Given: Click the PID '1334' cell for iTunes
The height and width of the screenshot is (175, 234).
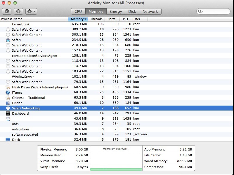Looking at the screenshot, I should [127, 92].
